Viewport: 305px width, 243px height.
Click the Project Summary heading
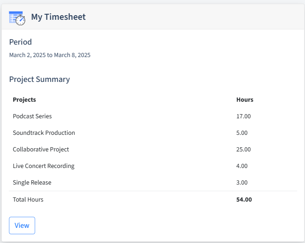click(x=40, y=79)
